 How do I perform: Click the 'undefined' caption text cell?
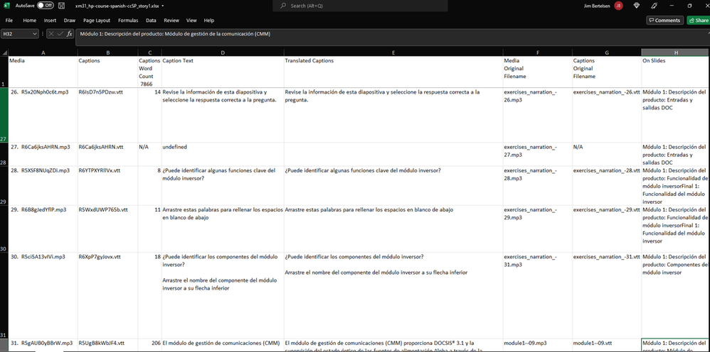pos(223,155)
